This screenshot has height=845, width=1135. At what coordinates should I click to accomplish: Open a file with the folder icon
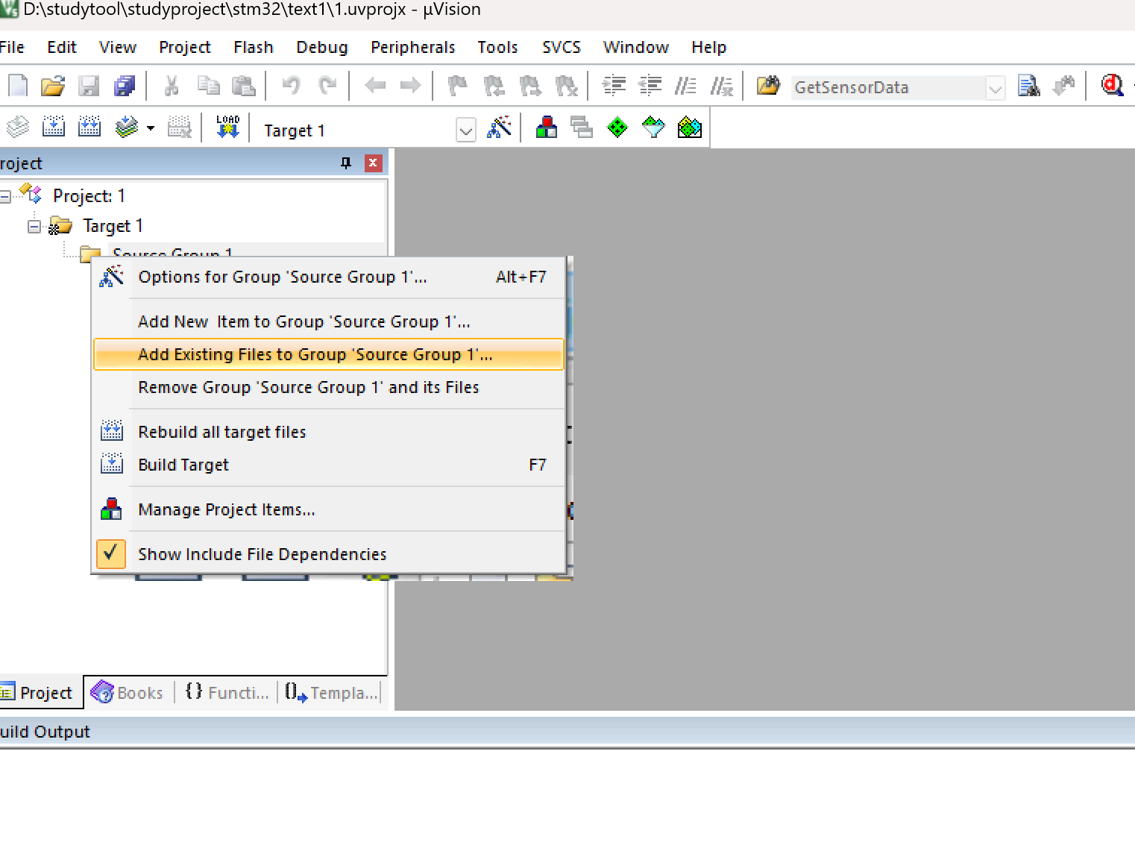pyautogui.click(x=53, y=87)
